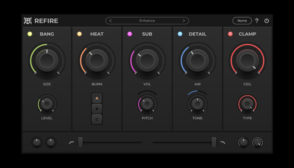Click the CEIL knob in CLAMP
This screenshot has height=168, width=294.
pos(247,61)
